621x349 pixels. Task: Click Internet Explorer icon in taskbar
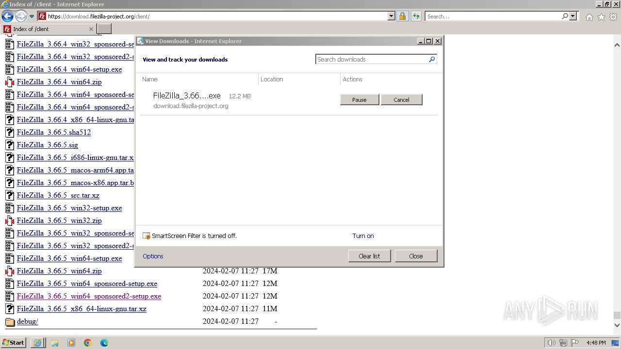(x=37, y=343)
